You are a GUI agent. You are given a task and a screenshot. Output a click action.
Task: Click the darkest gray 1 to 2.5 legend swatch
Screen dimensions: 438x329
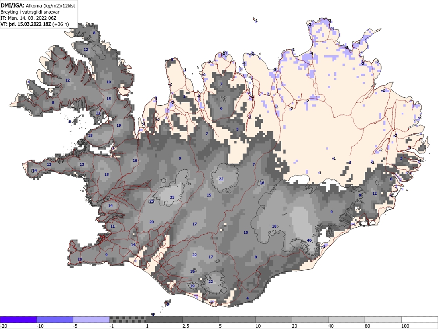click(x=164, y=319)
